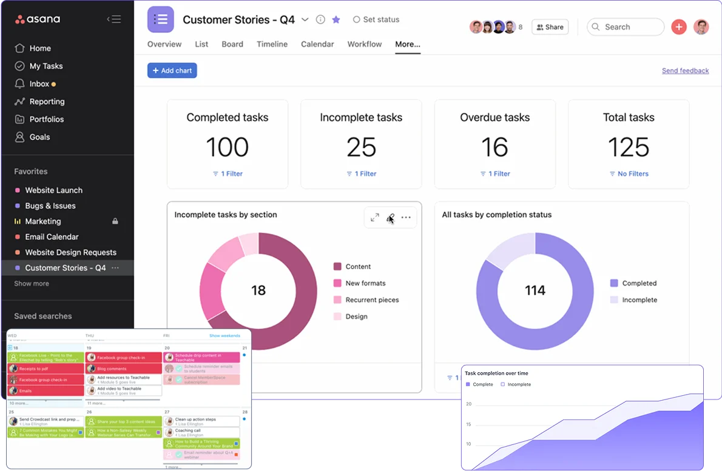The width and height of the screenshot is (722, 471).
Task: Open Bugs & Issues favorite project
Action: 50,205
